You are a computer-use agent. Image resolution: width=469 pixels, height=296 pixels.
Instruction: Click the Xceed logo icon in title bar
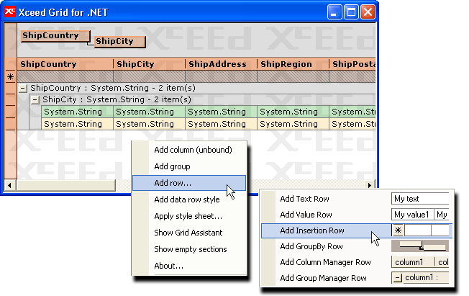click(x=10, y=12)
